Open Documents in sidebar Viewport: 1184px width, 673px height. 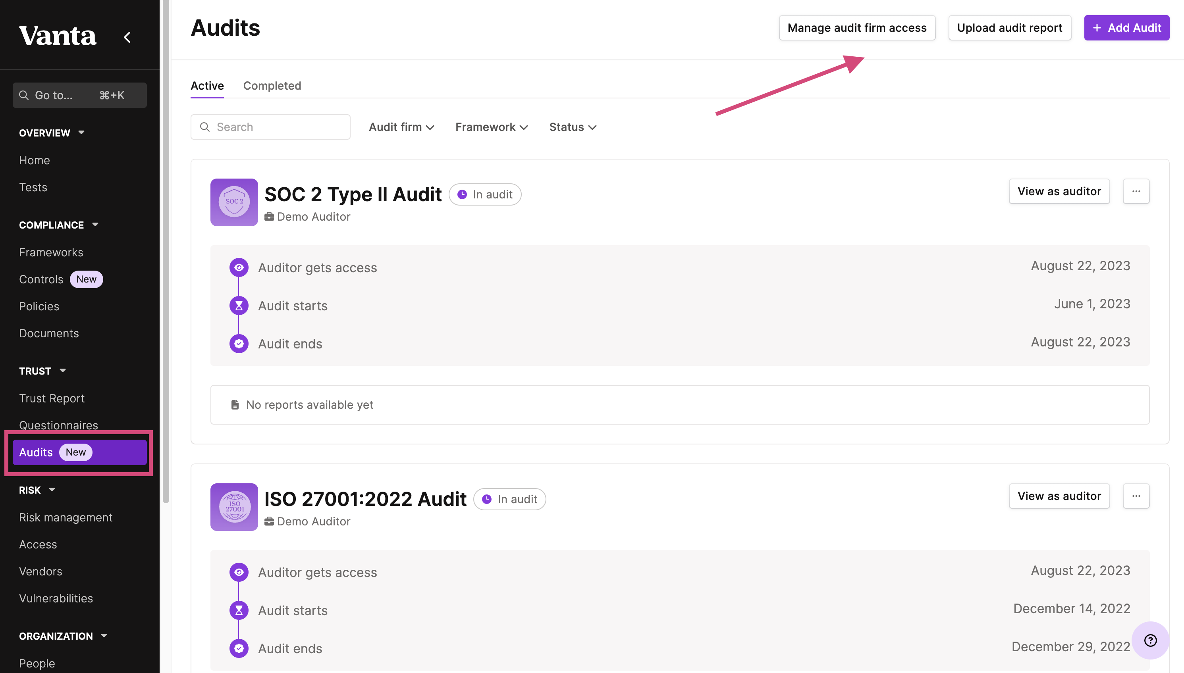(49, 333)
